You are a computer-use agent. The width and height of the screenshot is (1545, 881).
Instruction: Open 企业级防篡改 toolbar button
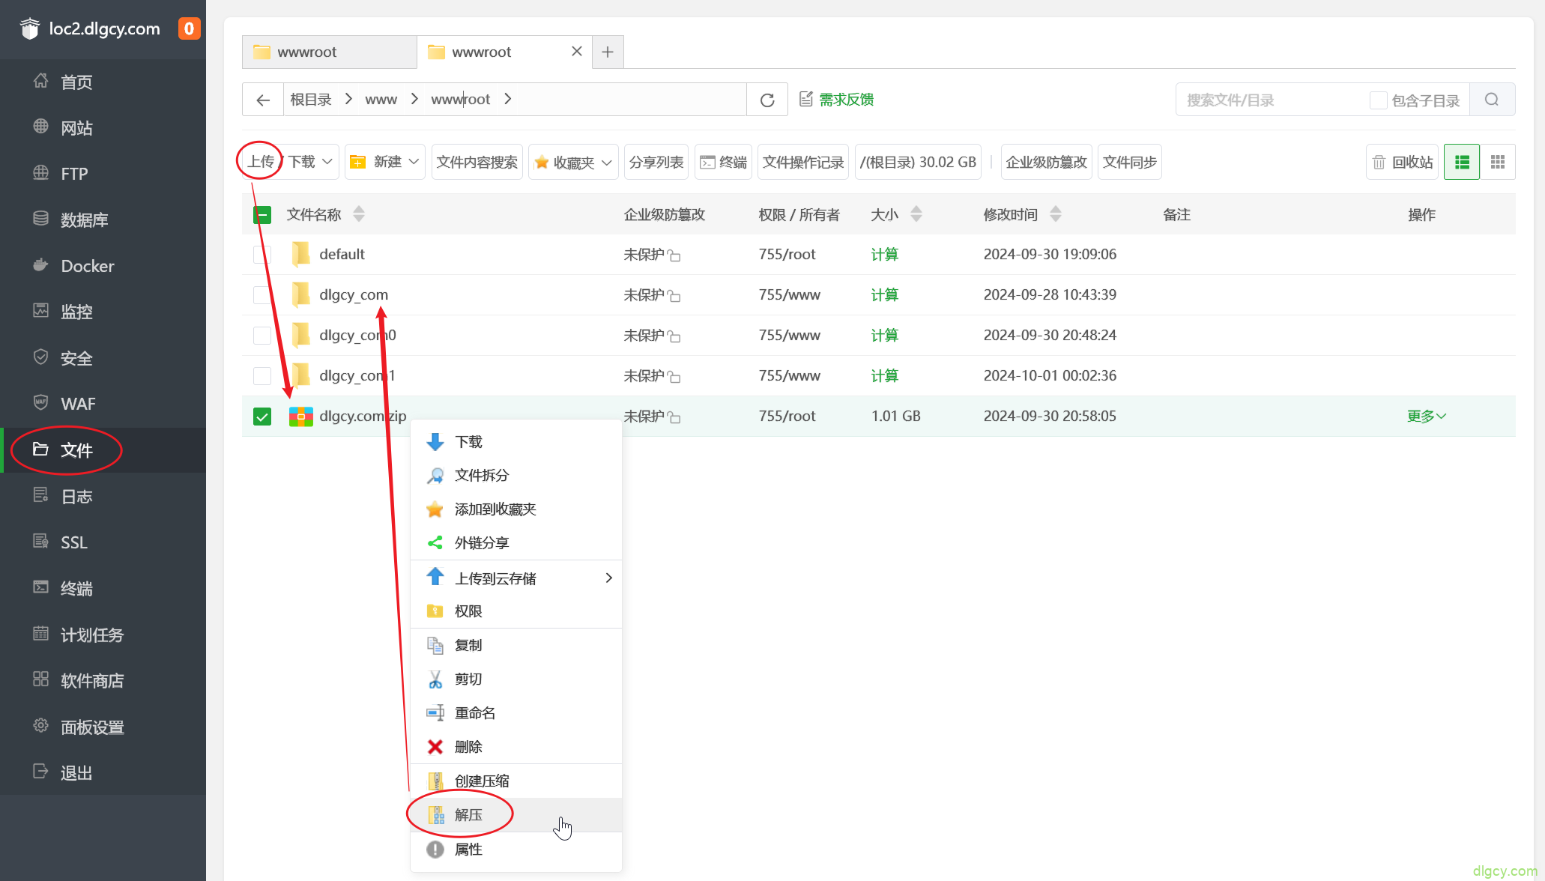pyautogui.click(x=1046, y=162)
